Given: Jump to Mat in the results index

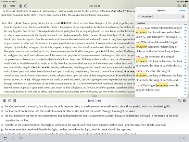Looking at the screenshot, I should [x=185, y=75].
